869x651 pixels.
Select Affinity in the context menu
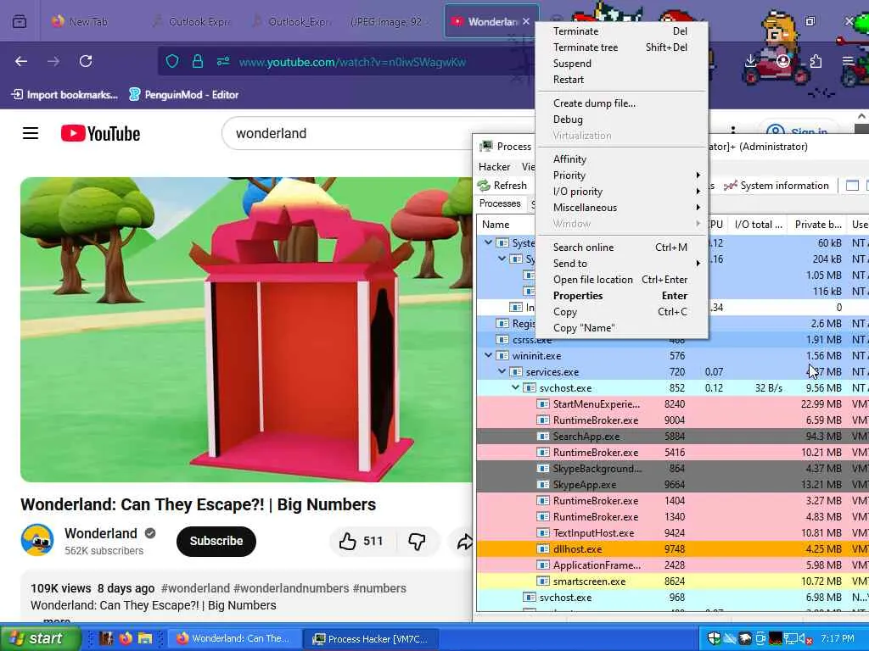[x=622, y=159]
